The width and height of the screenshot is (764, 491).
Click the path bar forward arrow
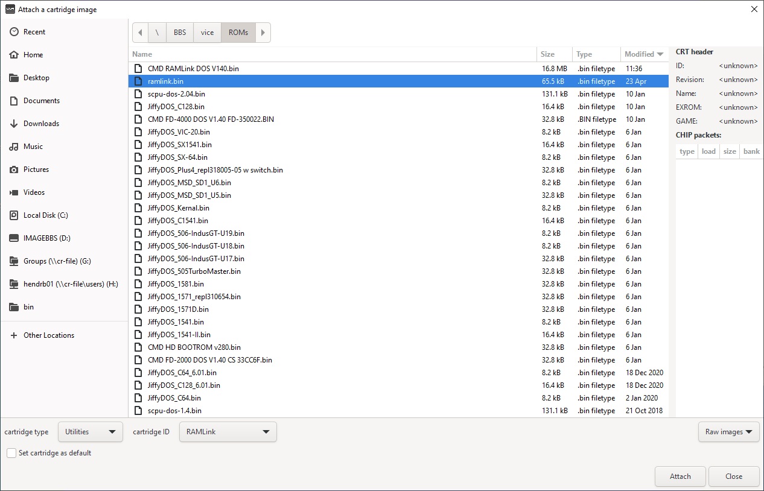[263, 33]
